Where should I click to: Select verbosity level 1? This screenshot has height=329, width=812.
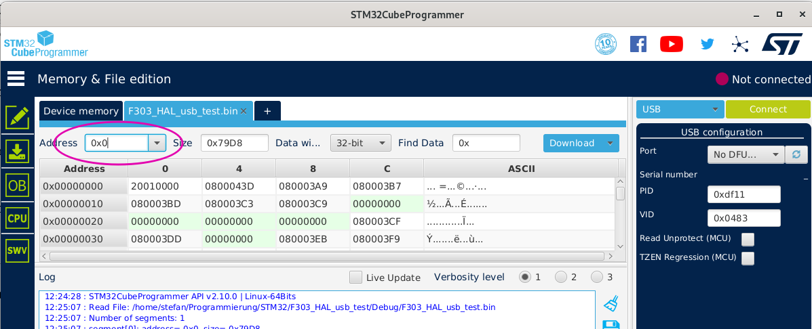[x=525, y=278]
